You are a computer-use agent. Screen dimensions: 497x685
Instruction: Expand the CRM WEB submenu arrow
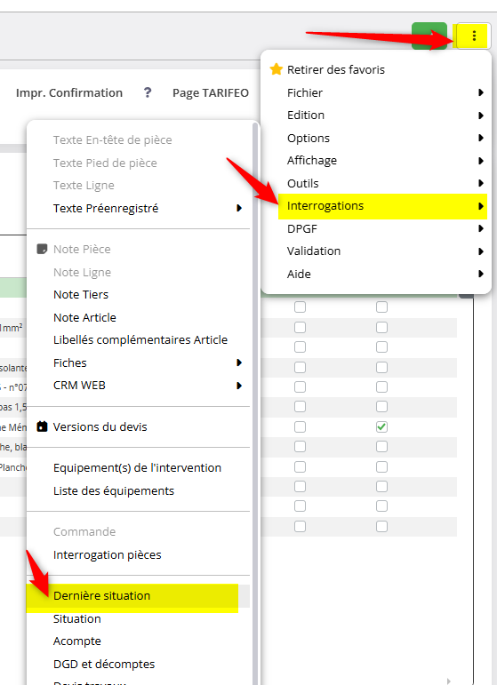pyautogui.click(x=239, y=386)
